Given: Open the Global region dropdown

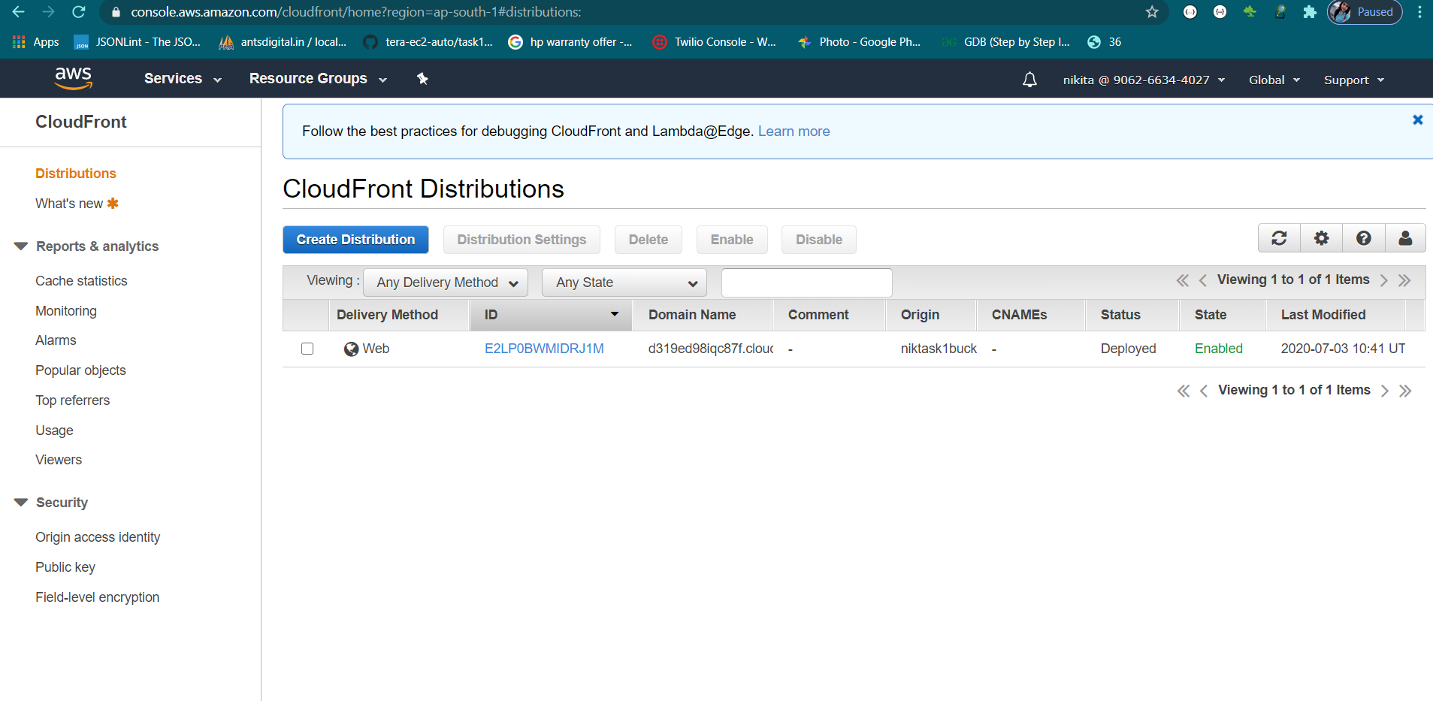Looking at the screenshot, I should [x=1274, y=80].
